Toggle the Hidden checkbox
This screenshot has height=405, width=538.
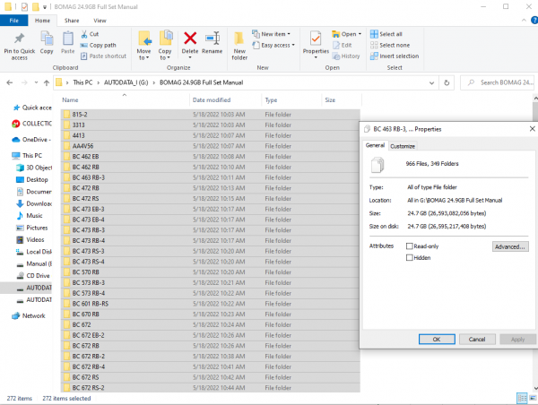410,257
